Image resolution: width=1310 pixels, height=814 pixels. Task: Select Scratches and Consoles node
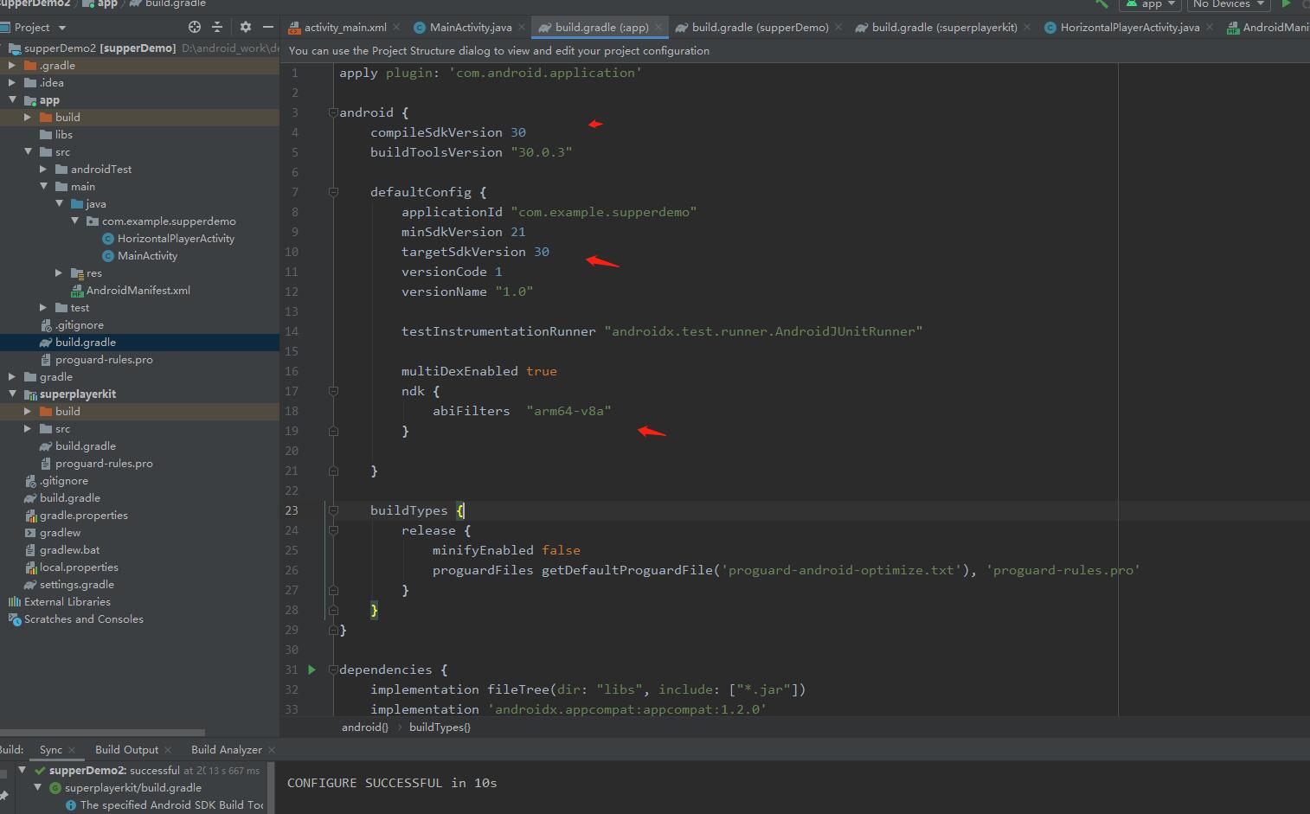83,619
